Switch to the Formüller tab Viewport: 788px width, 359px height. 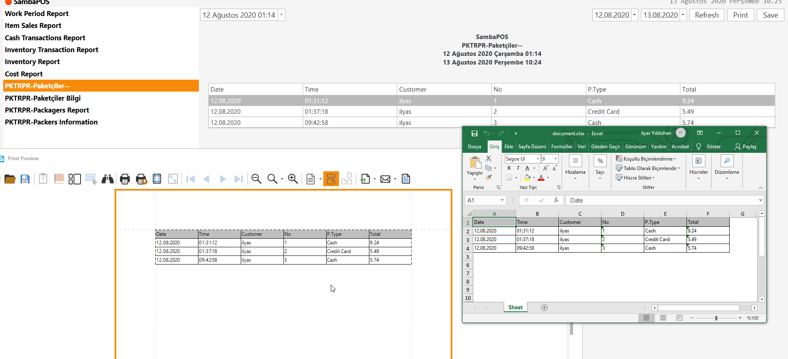click(562, 147)
